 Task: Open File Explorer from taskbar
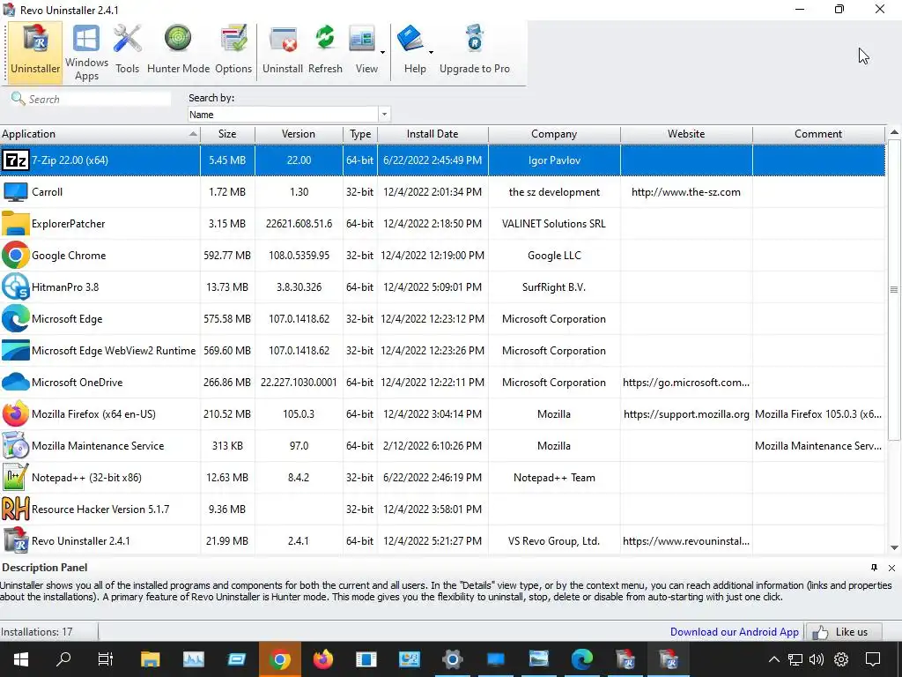click(x=150, y=659)
